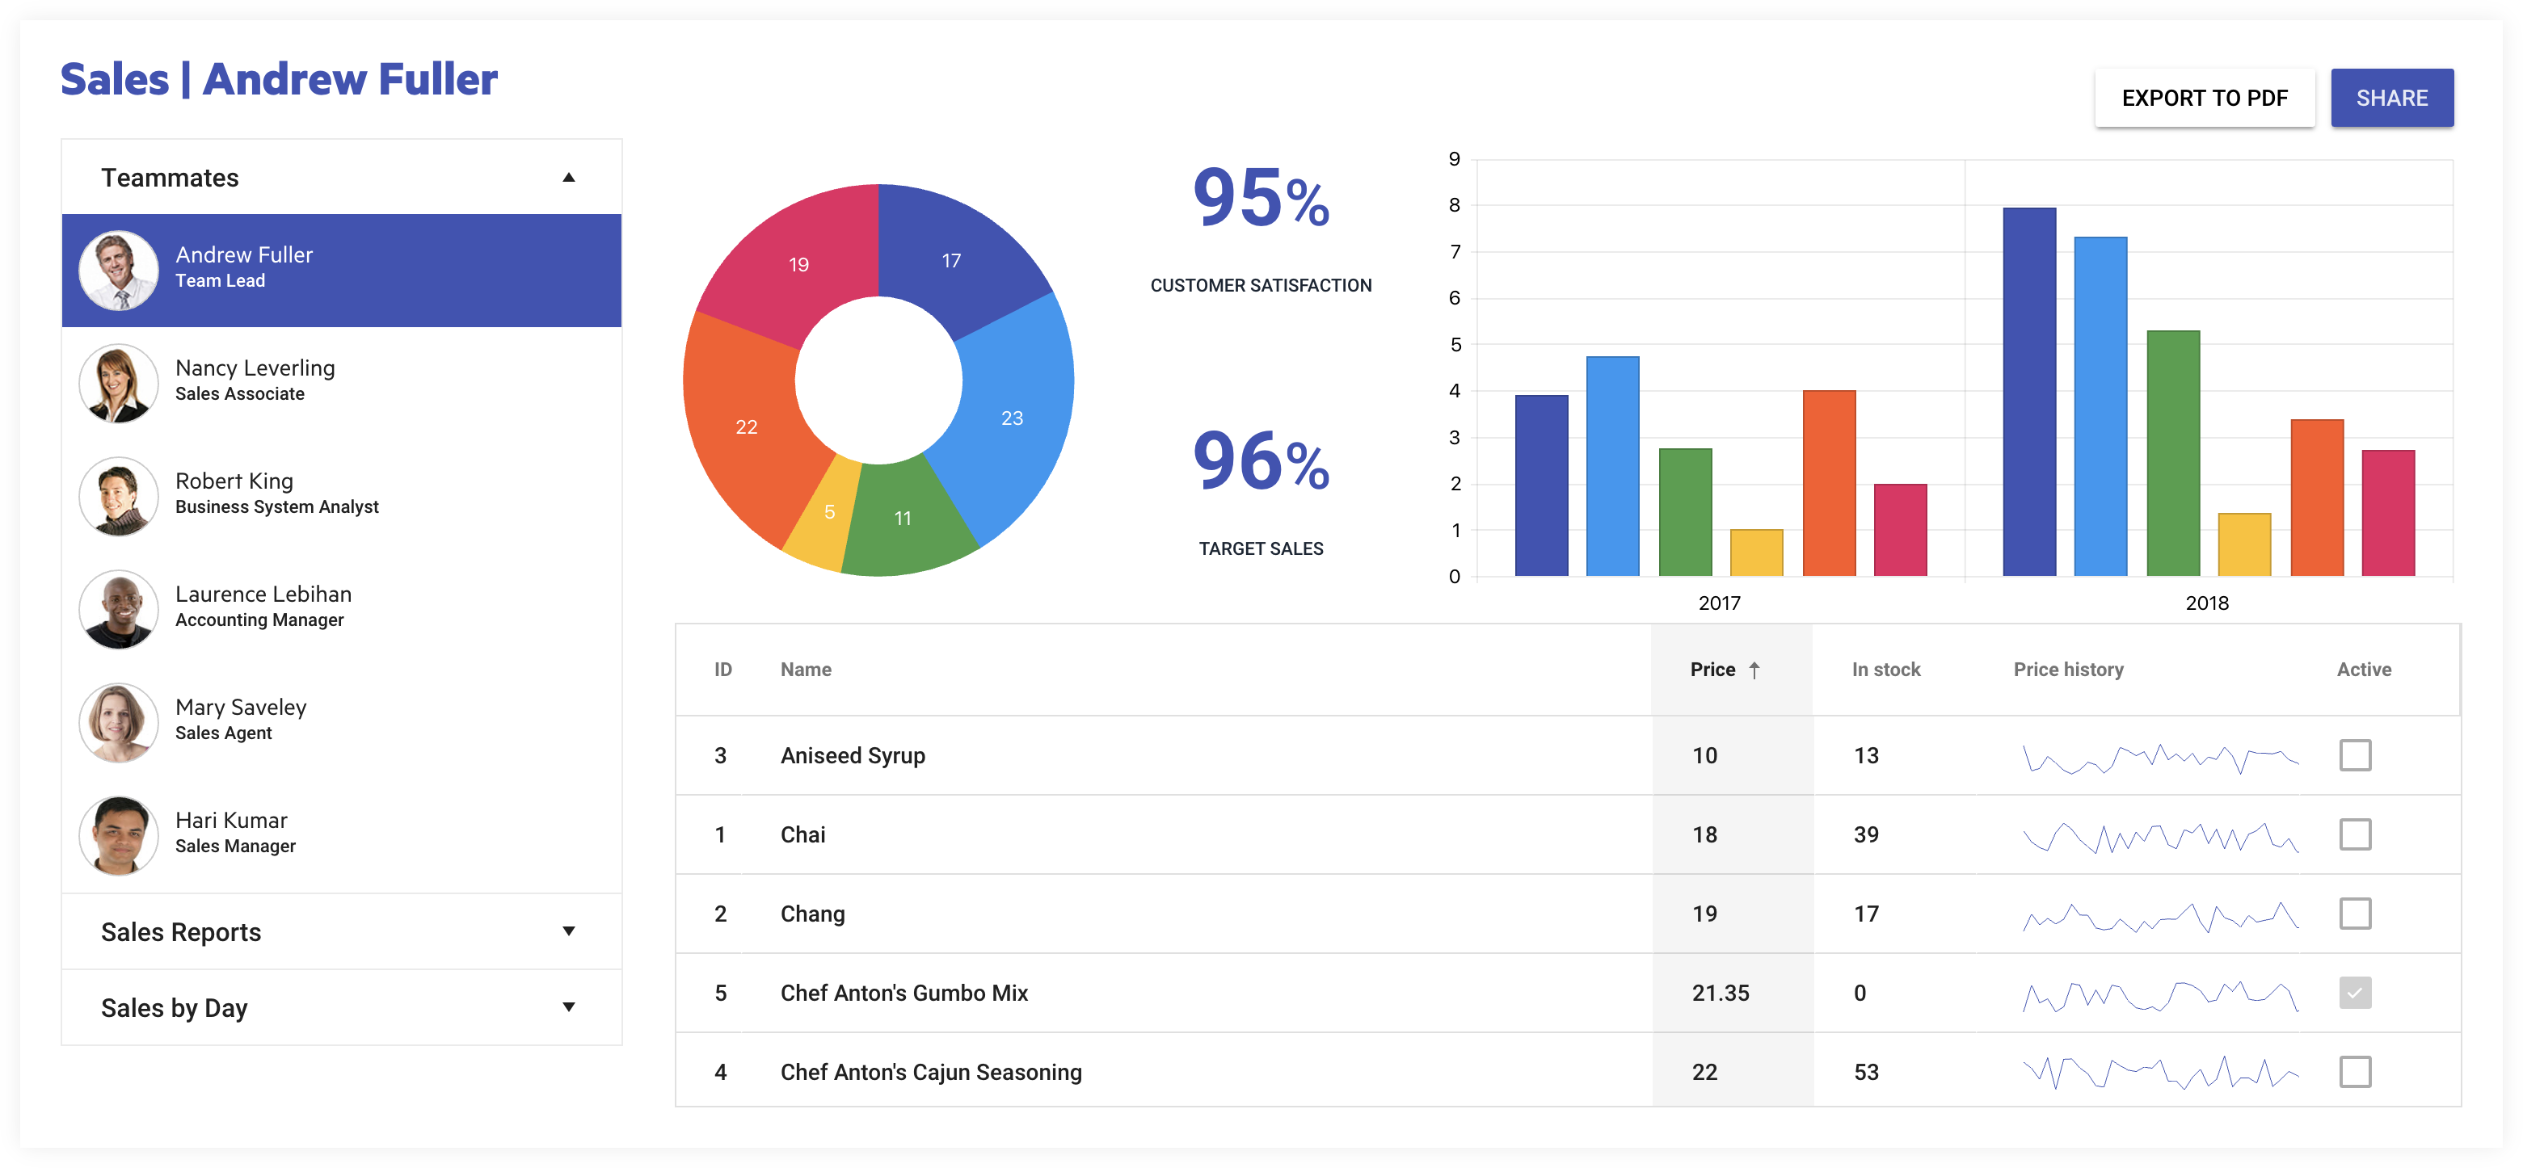Toggle the Active checkbox for Chai
Viewport: 2523px width, 1168px height.
(2354, 834)
